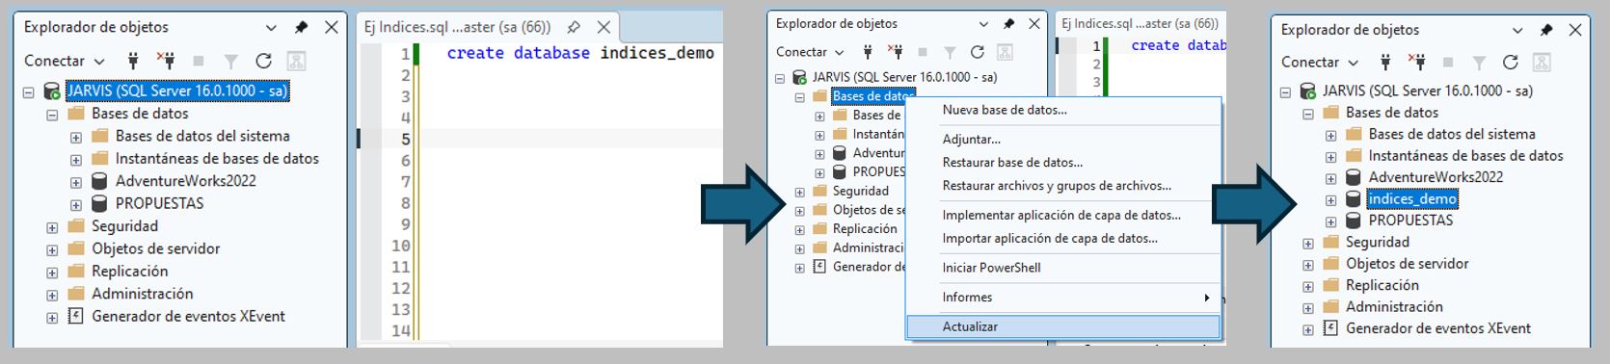Click disconnect plug icon in middle Explorador toolbar
Screen dimensions: 1610x364
tap(896, 52)
